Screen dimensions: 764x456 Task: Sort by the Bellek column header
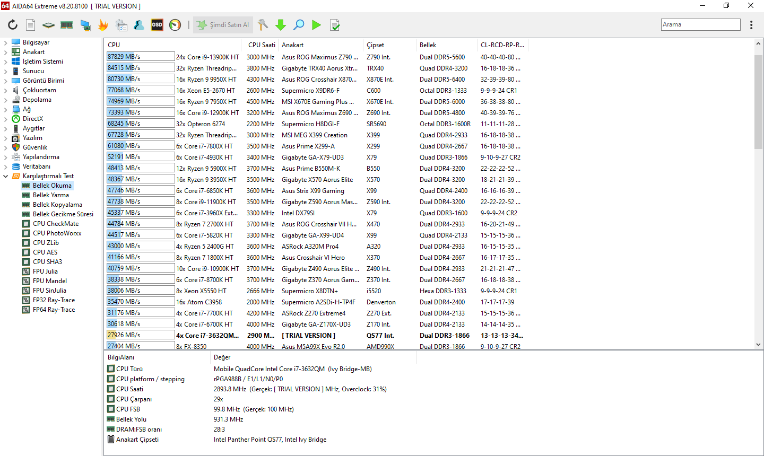tap(447, 45)
